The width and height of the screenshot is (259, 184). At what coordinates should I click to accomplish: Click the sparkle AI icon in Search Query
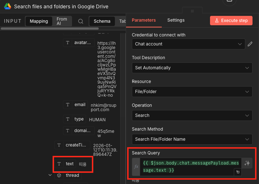(x=247, y=163)
